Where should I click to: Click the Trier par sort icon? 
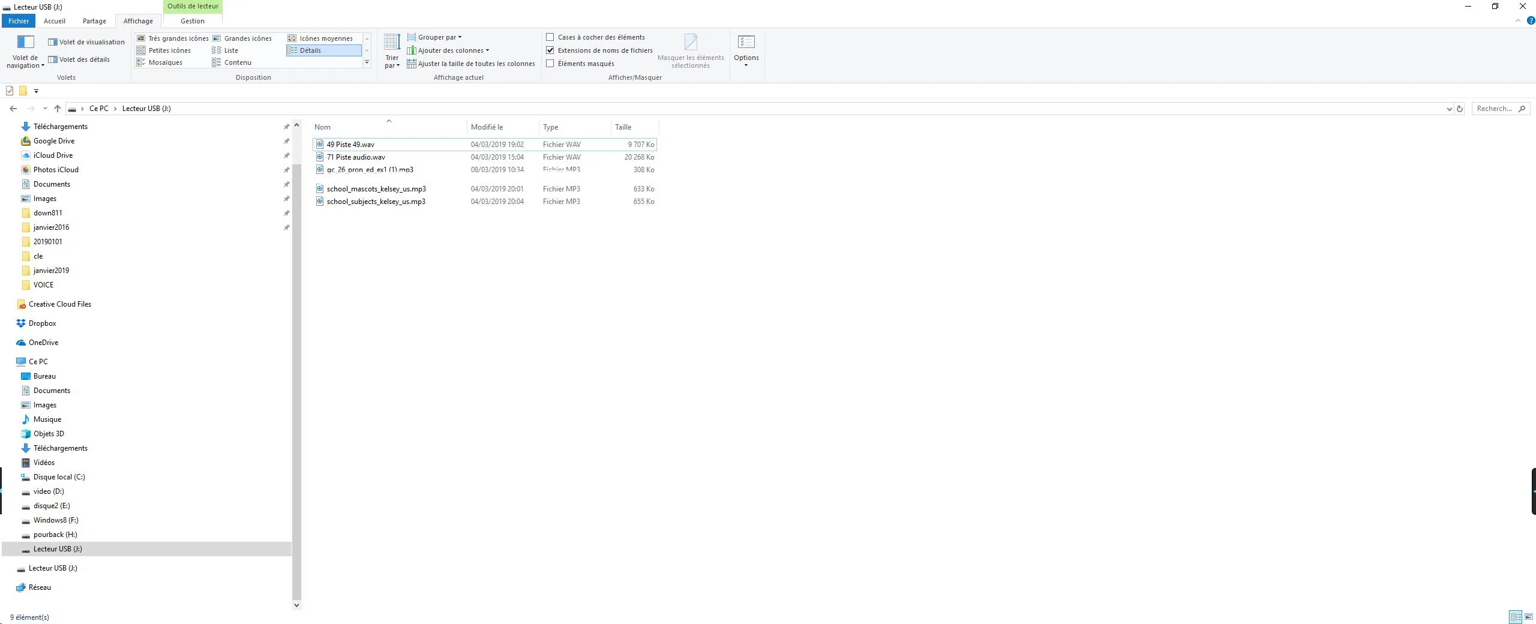click(392, 51)
